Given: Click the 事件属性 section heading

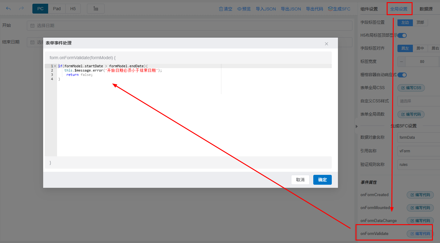Looking at the screenshot, I should (x=368, y=182).
